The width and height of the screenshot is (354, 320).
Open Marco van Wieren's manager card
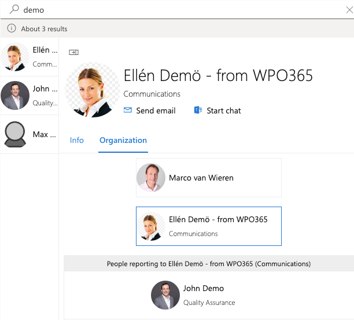tap(209, 178)
